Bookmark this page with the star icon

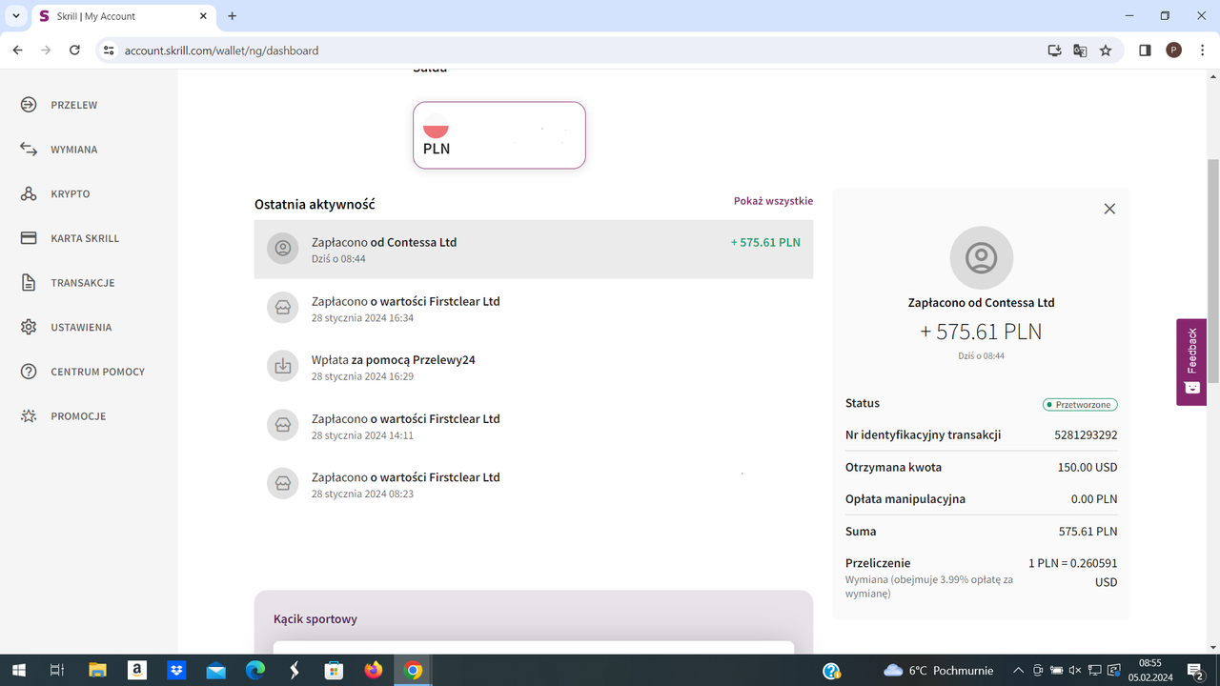click(x=1106, y=50)
